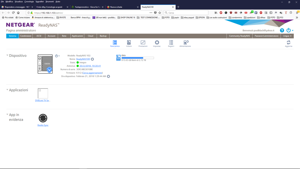
Task: Open the Firefox library icon
Action: click(216, 13)
